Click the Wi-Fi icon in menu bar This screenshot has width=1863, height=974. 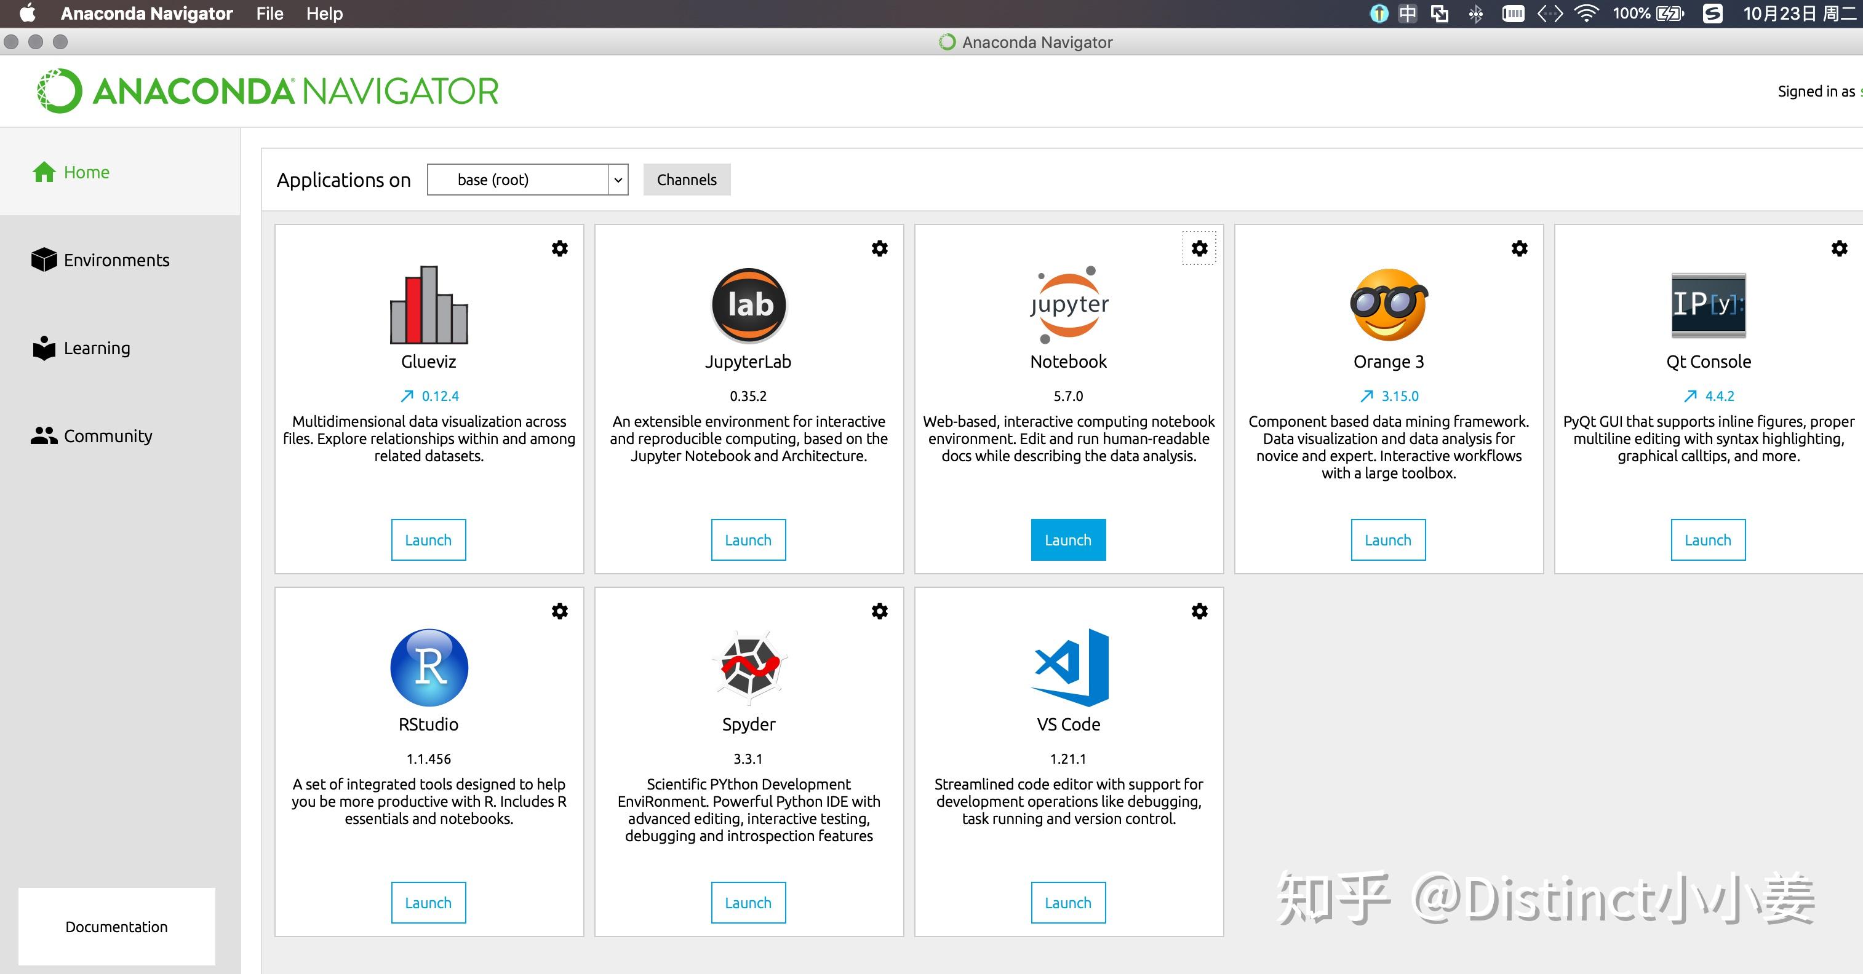tap(1586, 14)
